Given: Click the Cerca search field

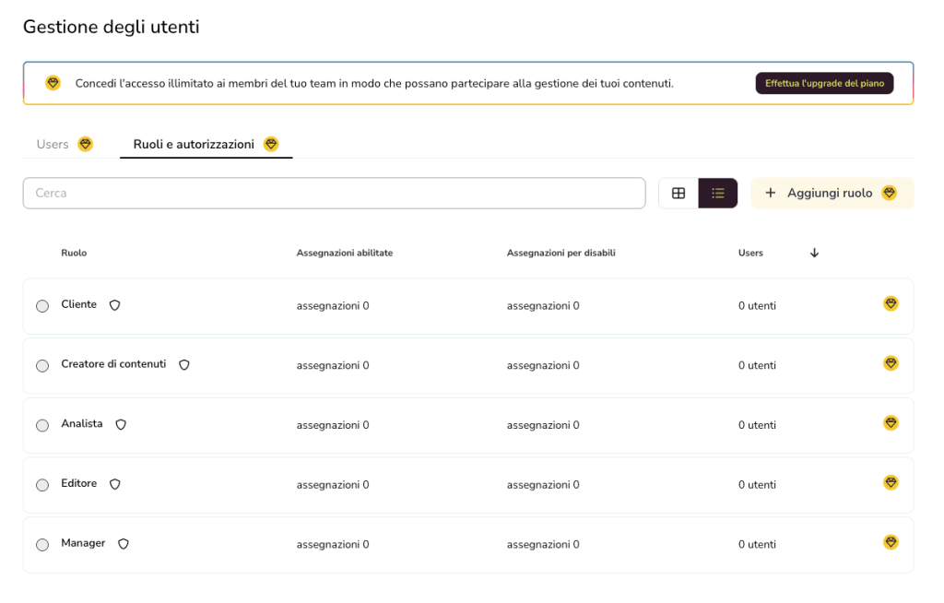Looking at the screenshot, I should [x=334, y=194].
